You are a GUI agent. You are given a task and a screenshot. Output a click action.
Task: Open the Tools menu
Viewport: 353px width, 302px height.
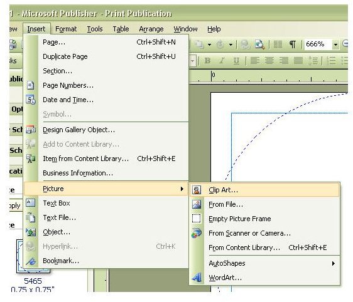pos(95,29)
